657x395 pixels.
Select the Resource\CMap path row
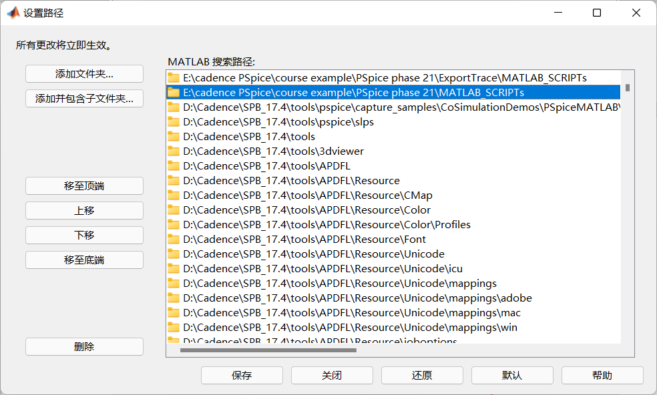coord(393,195)
